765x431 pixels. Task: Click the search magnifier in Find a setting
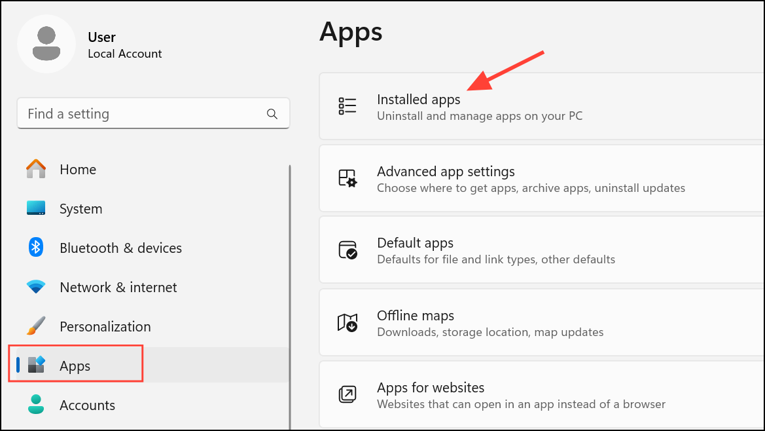[272, 113]
